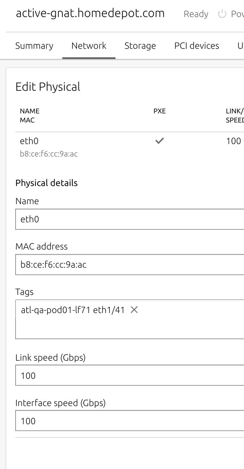Click the active-gnat.homedepot.com hostname title
244x469 pixels.
pos(90,13)
